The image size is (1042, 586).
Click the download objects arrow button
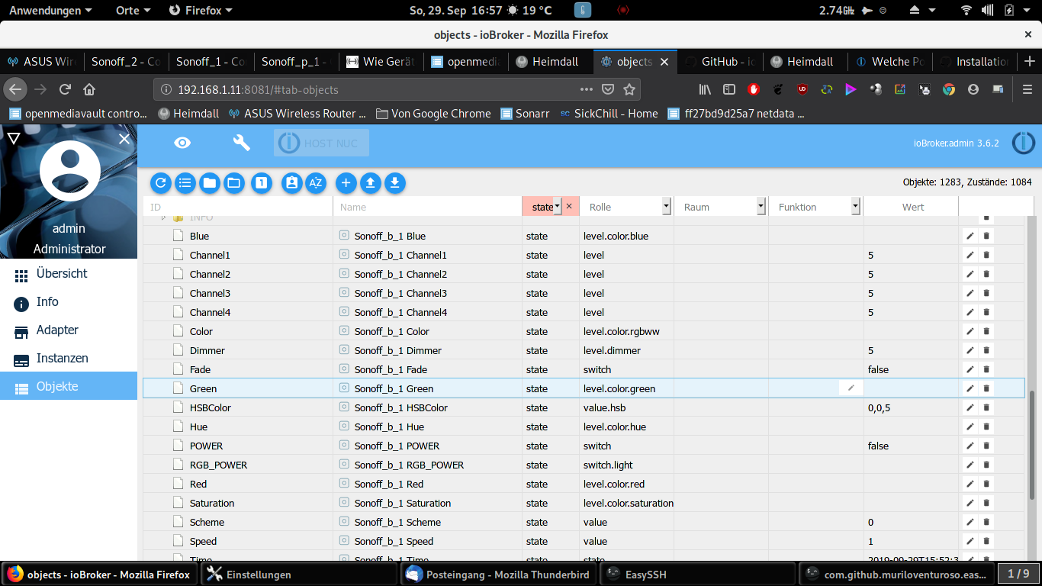point(394,182)
